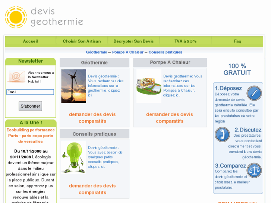Click Pompe A Chaleur section heading
Viewport: 271px width, 203px height.
coord(170,62)
